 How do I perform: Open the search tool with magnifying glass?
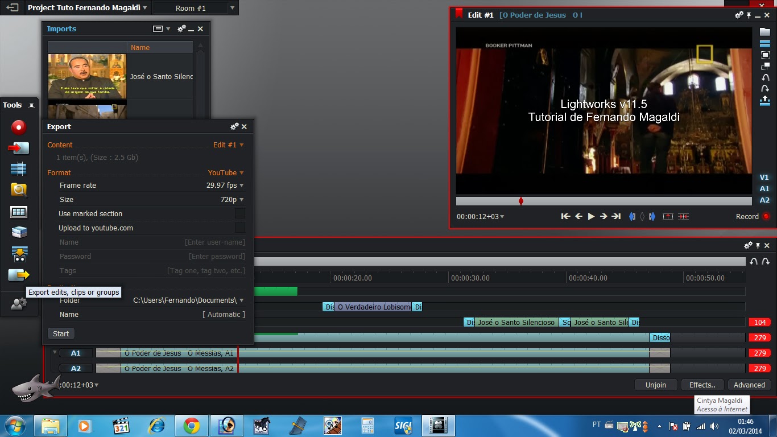pyautogui.click(x=19, y=190)
